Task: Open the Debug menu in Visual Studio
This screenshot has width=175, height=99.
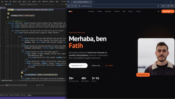Action: point(24,2)
